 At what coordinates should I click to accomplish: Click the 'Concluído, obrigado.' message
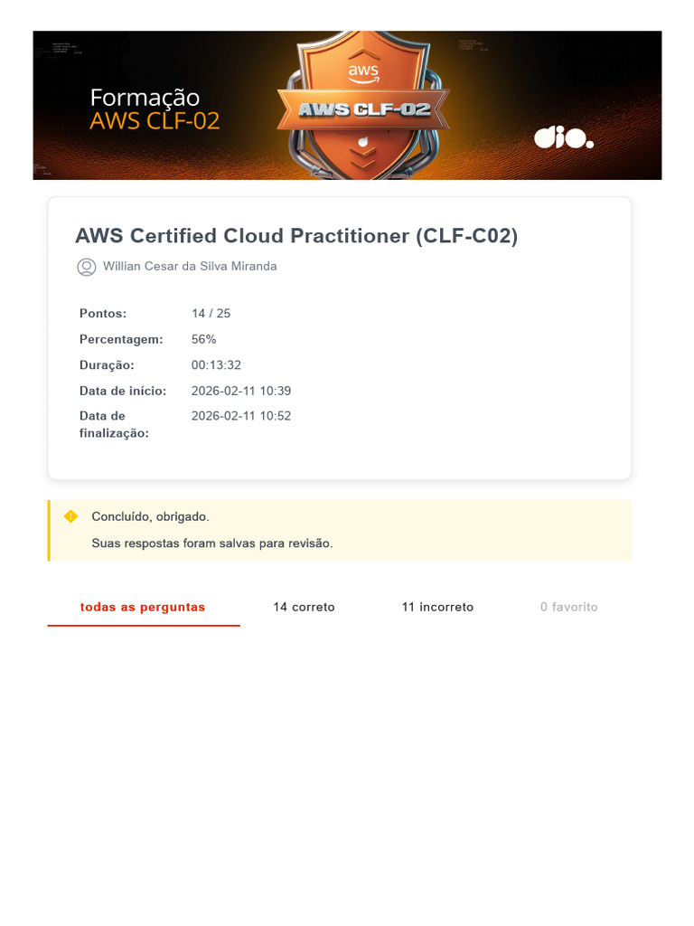[151, 516]
